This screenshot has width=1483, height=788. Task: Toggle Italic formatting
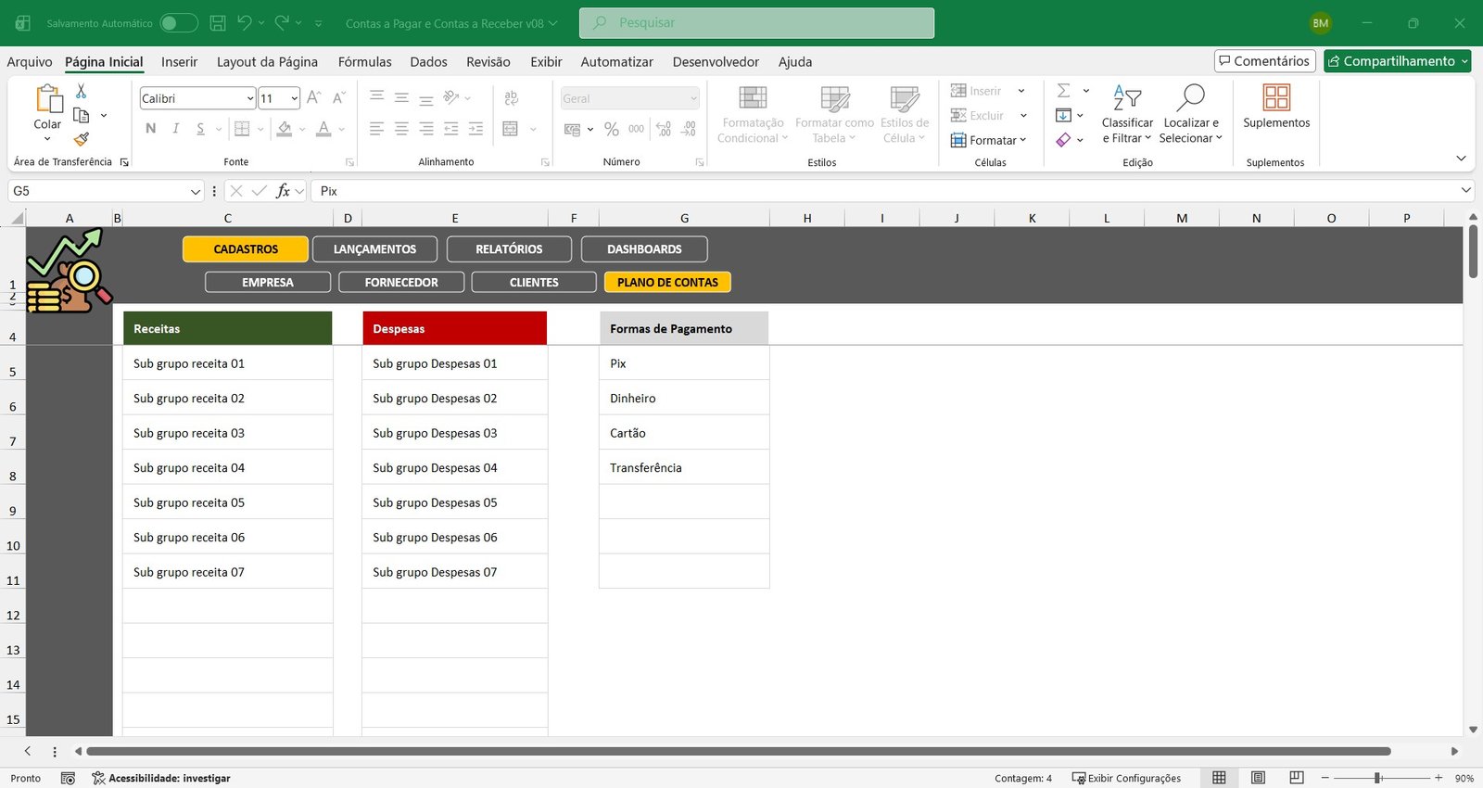coord(175,129)
